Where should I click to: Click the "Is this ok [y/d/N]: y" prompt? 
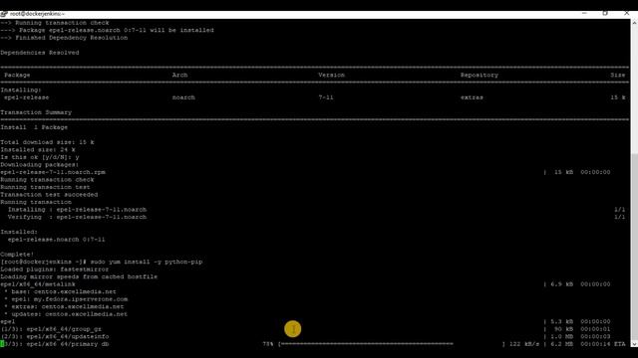(40, 157)
